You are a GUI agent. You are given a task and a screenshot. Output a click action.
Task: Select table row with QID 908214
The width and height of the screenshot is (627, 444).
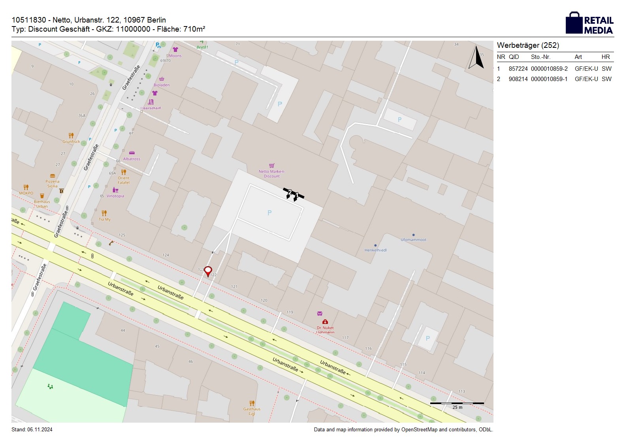coord(555,79)
